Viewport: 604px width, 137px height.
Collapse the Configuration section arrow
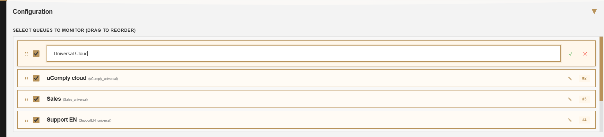pyautogui.click(x=594, y=12)
